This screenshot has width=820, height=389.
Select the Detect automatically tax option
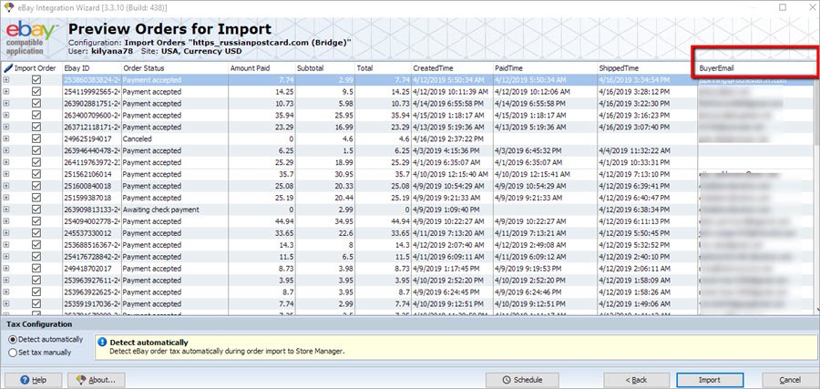(x=12, y=339)
